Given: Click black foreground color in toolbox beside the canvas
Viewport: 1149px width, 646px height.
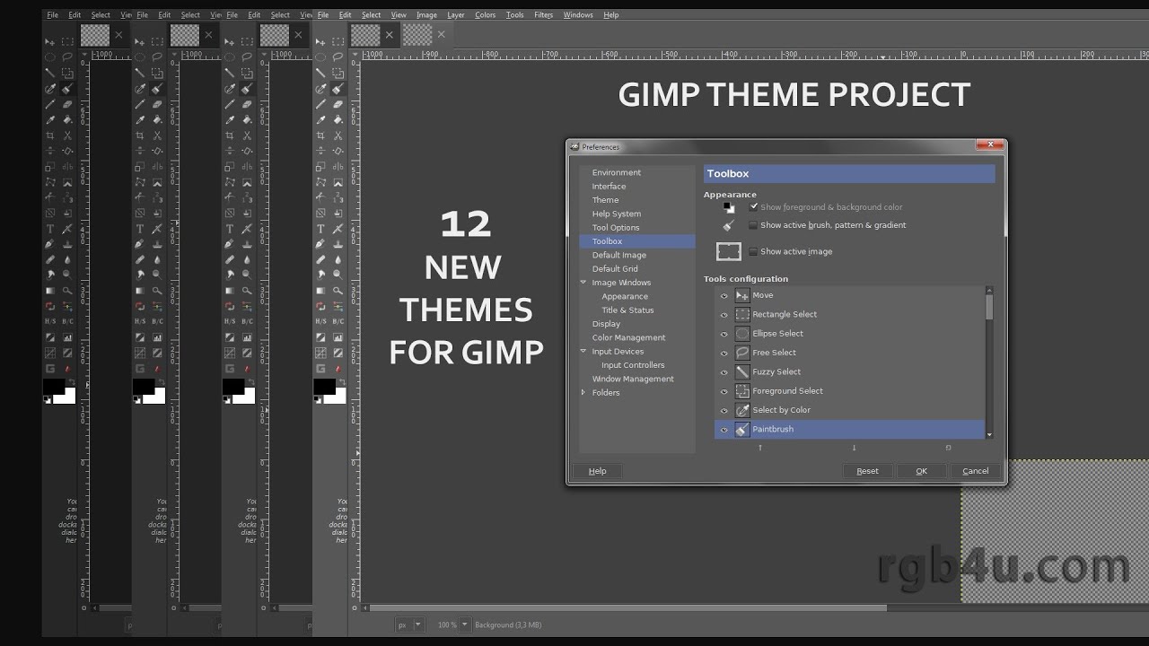Looking at the screenshot, I should point(322,385).
